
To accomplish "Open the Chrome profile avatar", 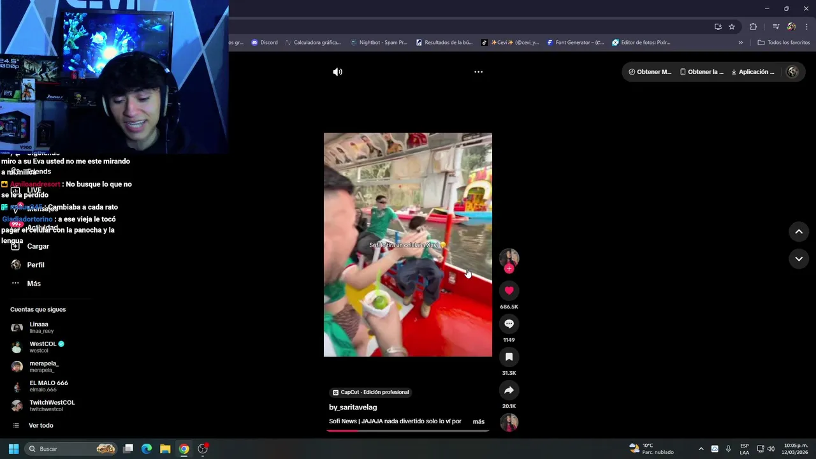I will coord(791,27).
